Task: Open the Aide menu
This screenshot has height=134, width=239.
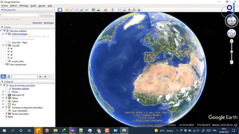Action: coord(50,6)
